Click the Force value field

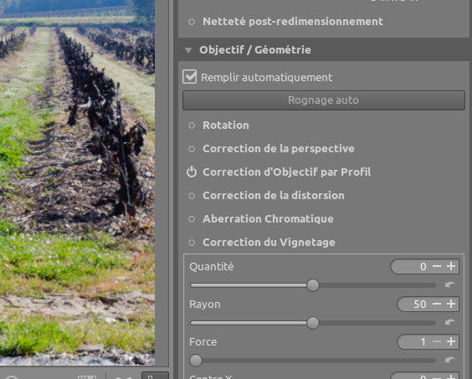coord(414,341)
